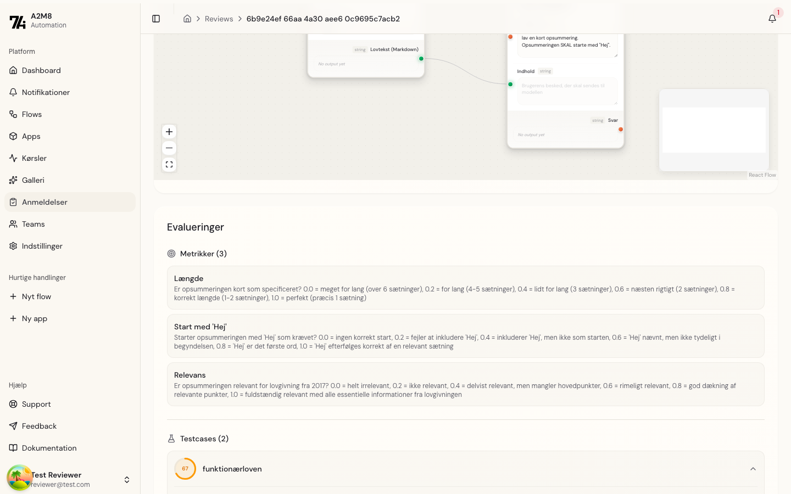Viewport: 791px width, 494px height.
Task: Click the React Flow attribution link
Action: [x=762, y=175]
